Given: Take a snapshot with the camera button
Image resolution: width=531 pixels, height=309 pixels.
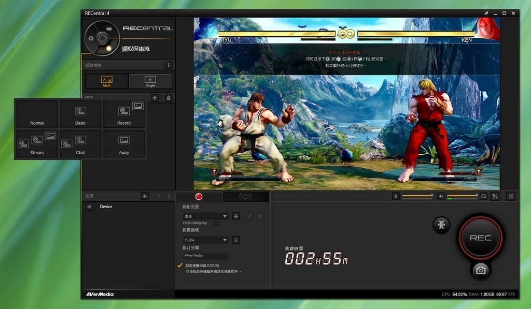Looking at the screenshot, I should click(481, 270).
